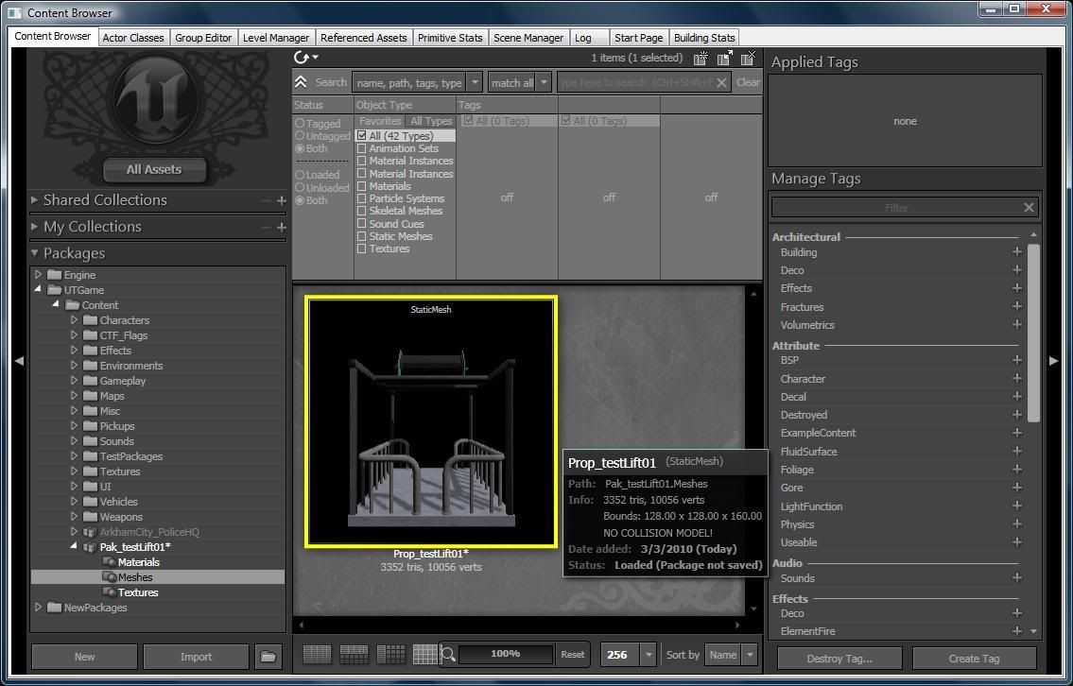Click the 100% zoom slider
Screen dimensions: 1073x686
point(505,654)
